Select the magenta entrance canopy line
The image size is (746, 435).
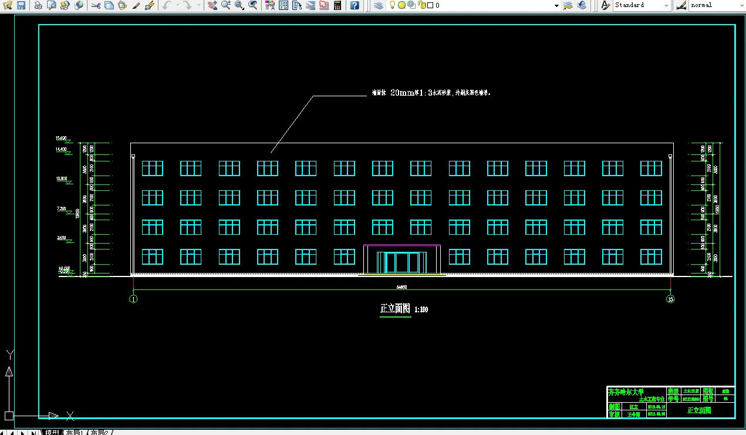[x=402, y=245]
